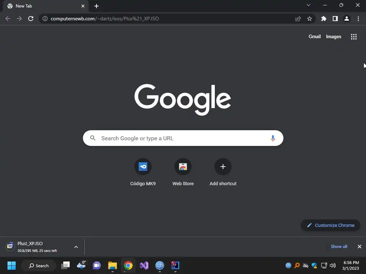Click orange magnifier tray icon
This screenshot has width=366, height=274.
pos(297,265)
